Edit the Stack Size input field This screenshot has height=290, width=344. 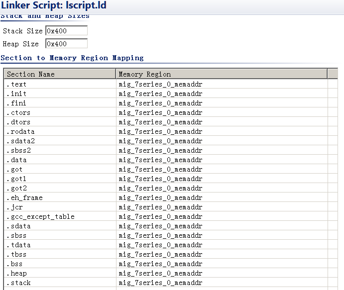click(x=67, y=31)
